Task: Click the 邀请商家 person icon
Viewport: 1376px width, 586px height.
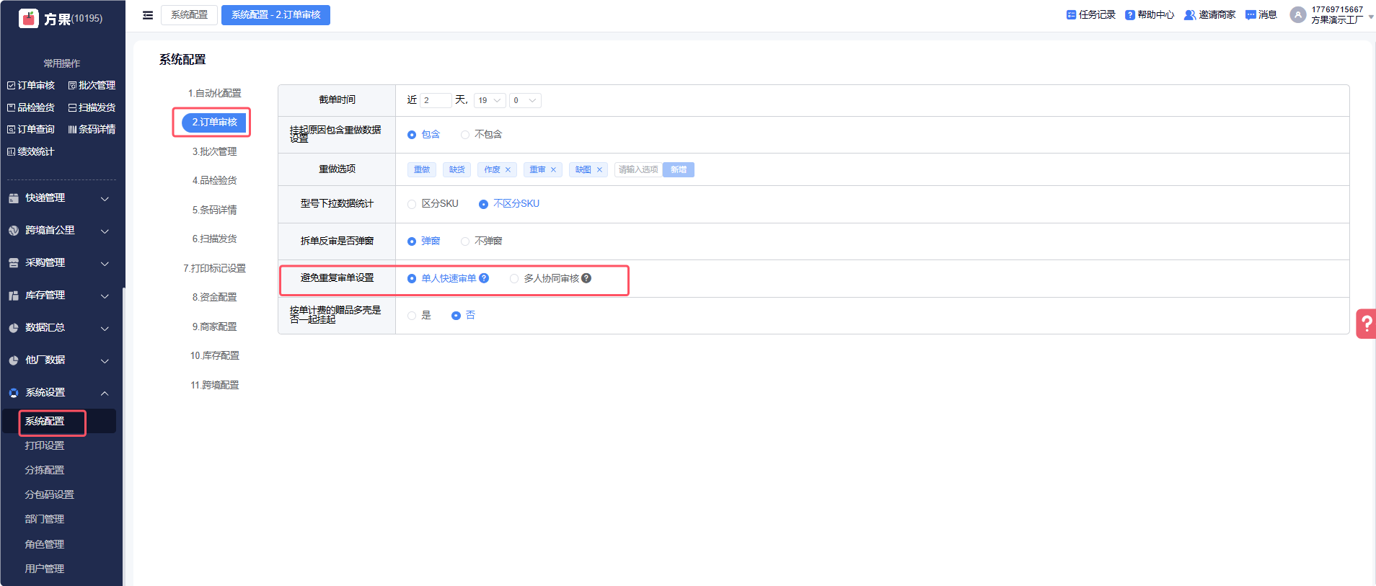Action: point(1190,14)
